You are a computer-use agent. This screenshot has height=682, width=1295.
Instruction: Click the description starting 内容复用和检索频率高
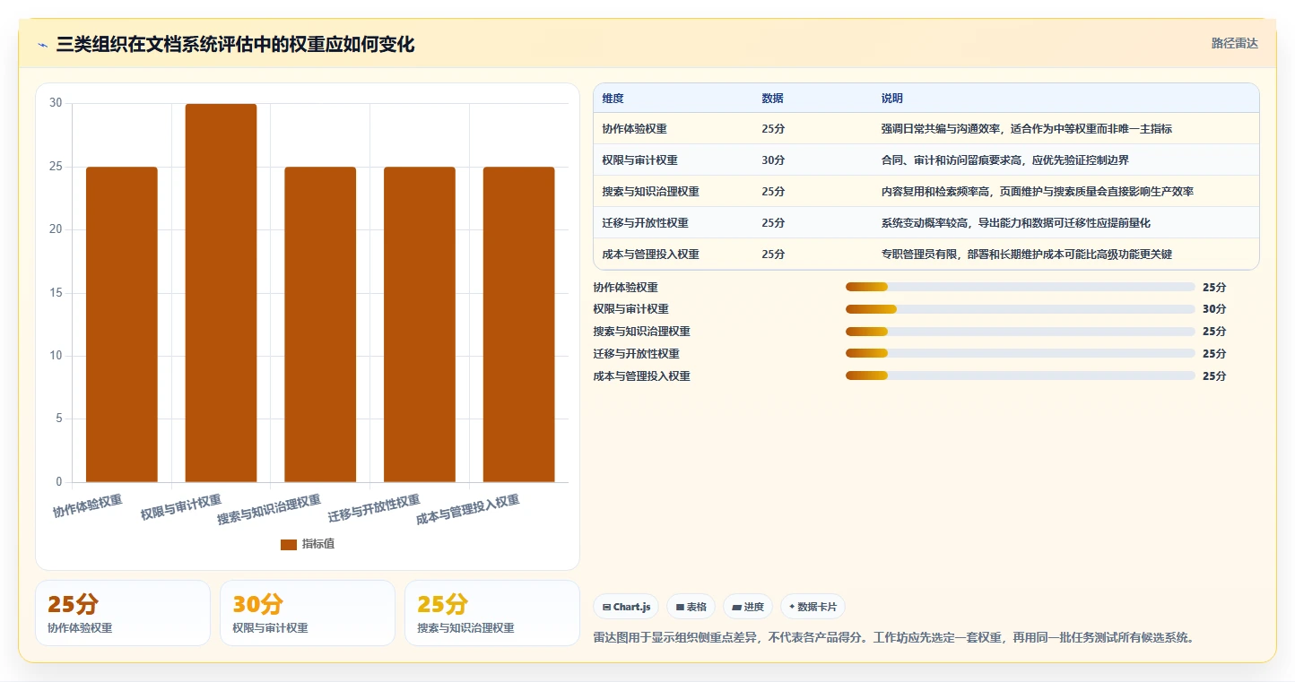1038,192
